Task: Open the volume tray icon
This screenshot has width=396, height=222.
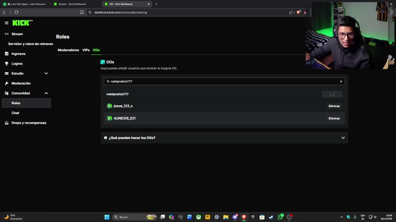Action: pyautogui.click(x=375, y=217)
